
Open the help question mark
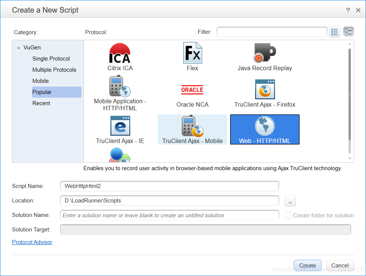(x=348, y=10)
